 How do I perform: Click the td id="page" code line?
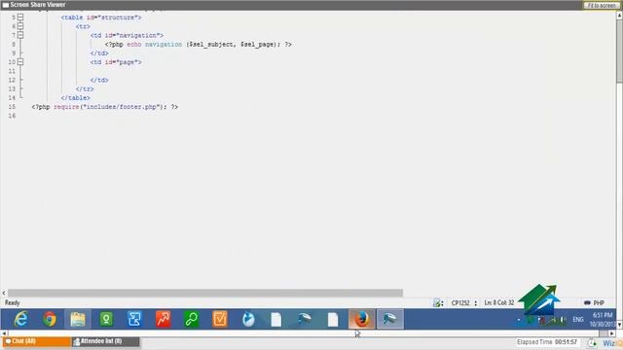[116, 62]
